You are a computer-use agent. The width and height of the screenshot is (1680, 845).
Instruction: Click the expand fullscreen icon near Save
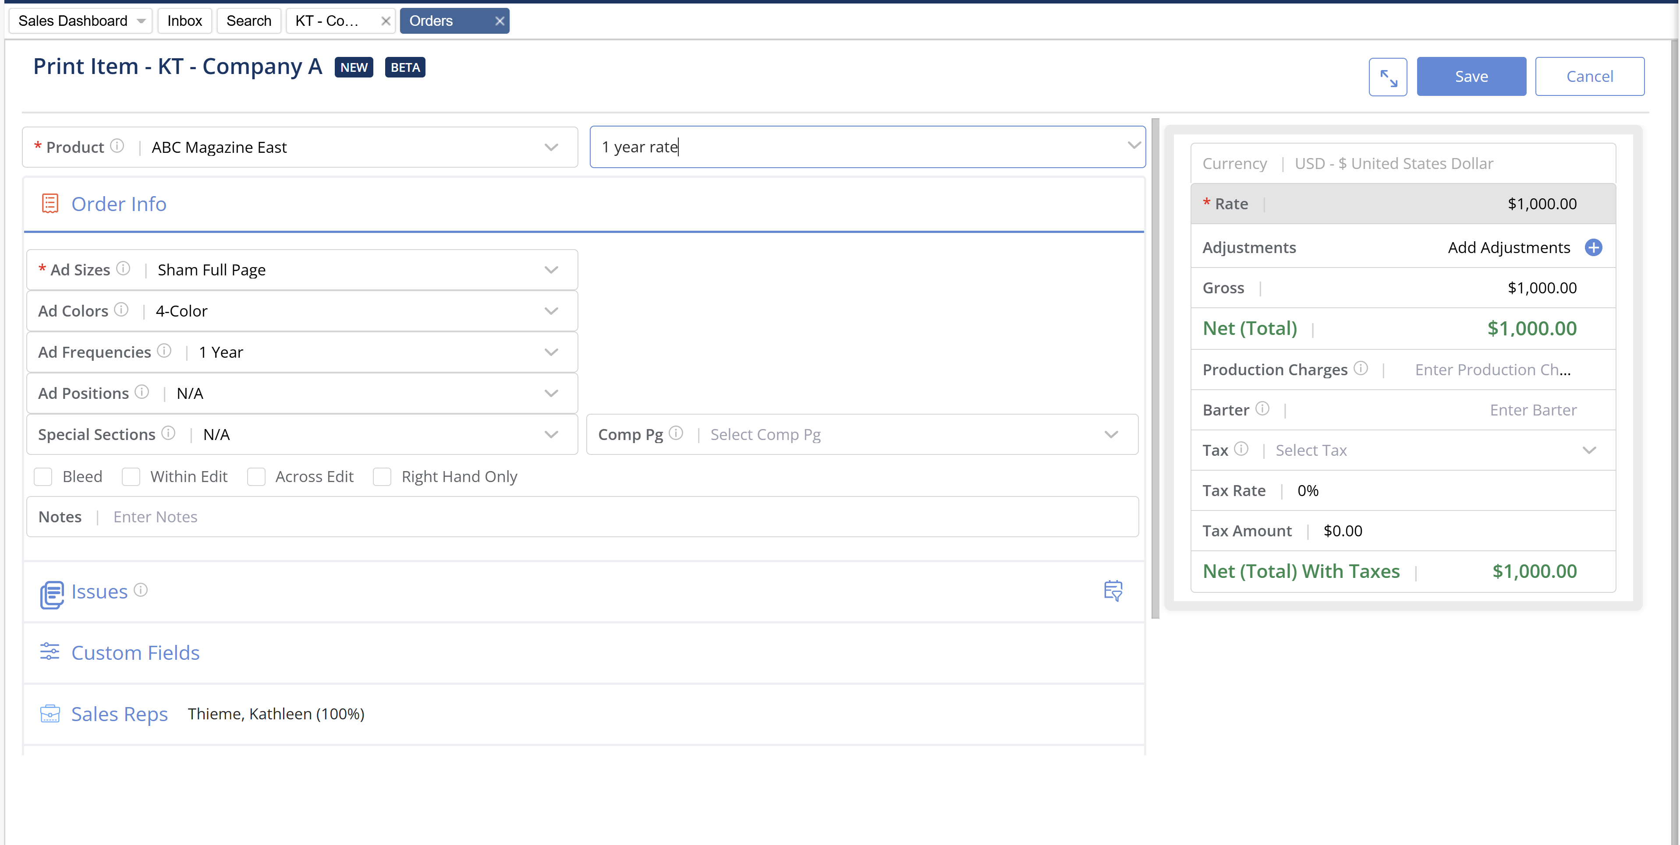point(1387,76)
